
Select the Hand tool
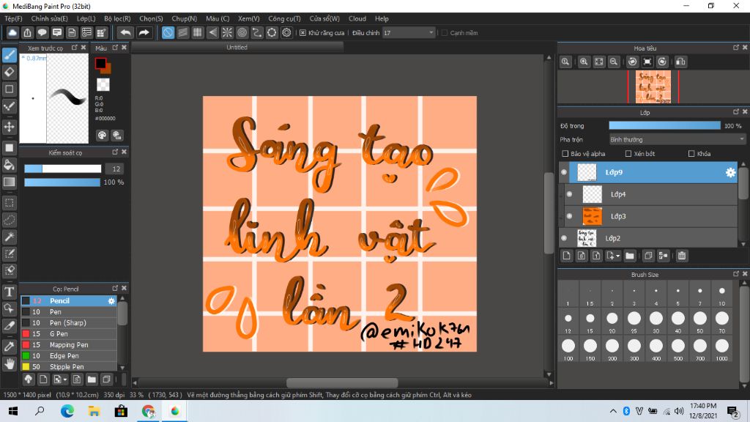(9, 364)
